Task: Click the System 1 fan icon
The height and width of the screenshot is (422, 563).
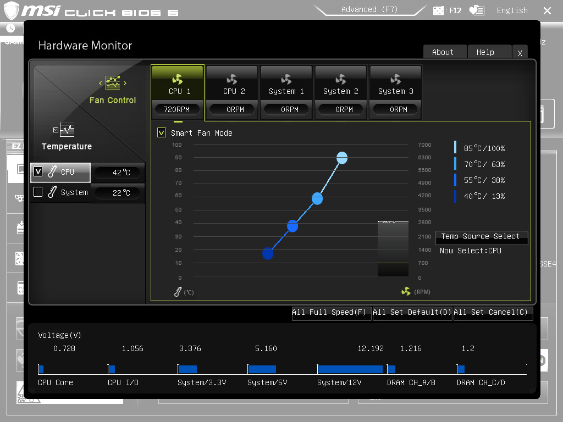Action: [x=286, y=79]
